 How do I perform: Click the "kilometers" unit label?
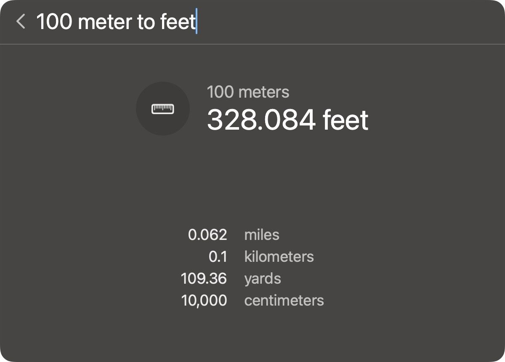click(x=279, y=256)
